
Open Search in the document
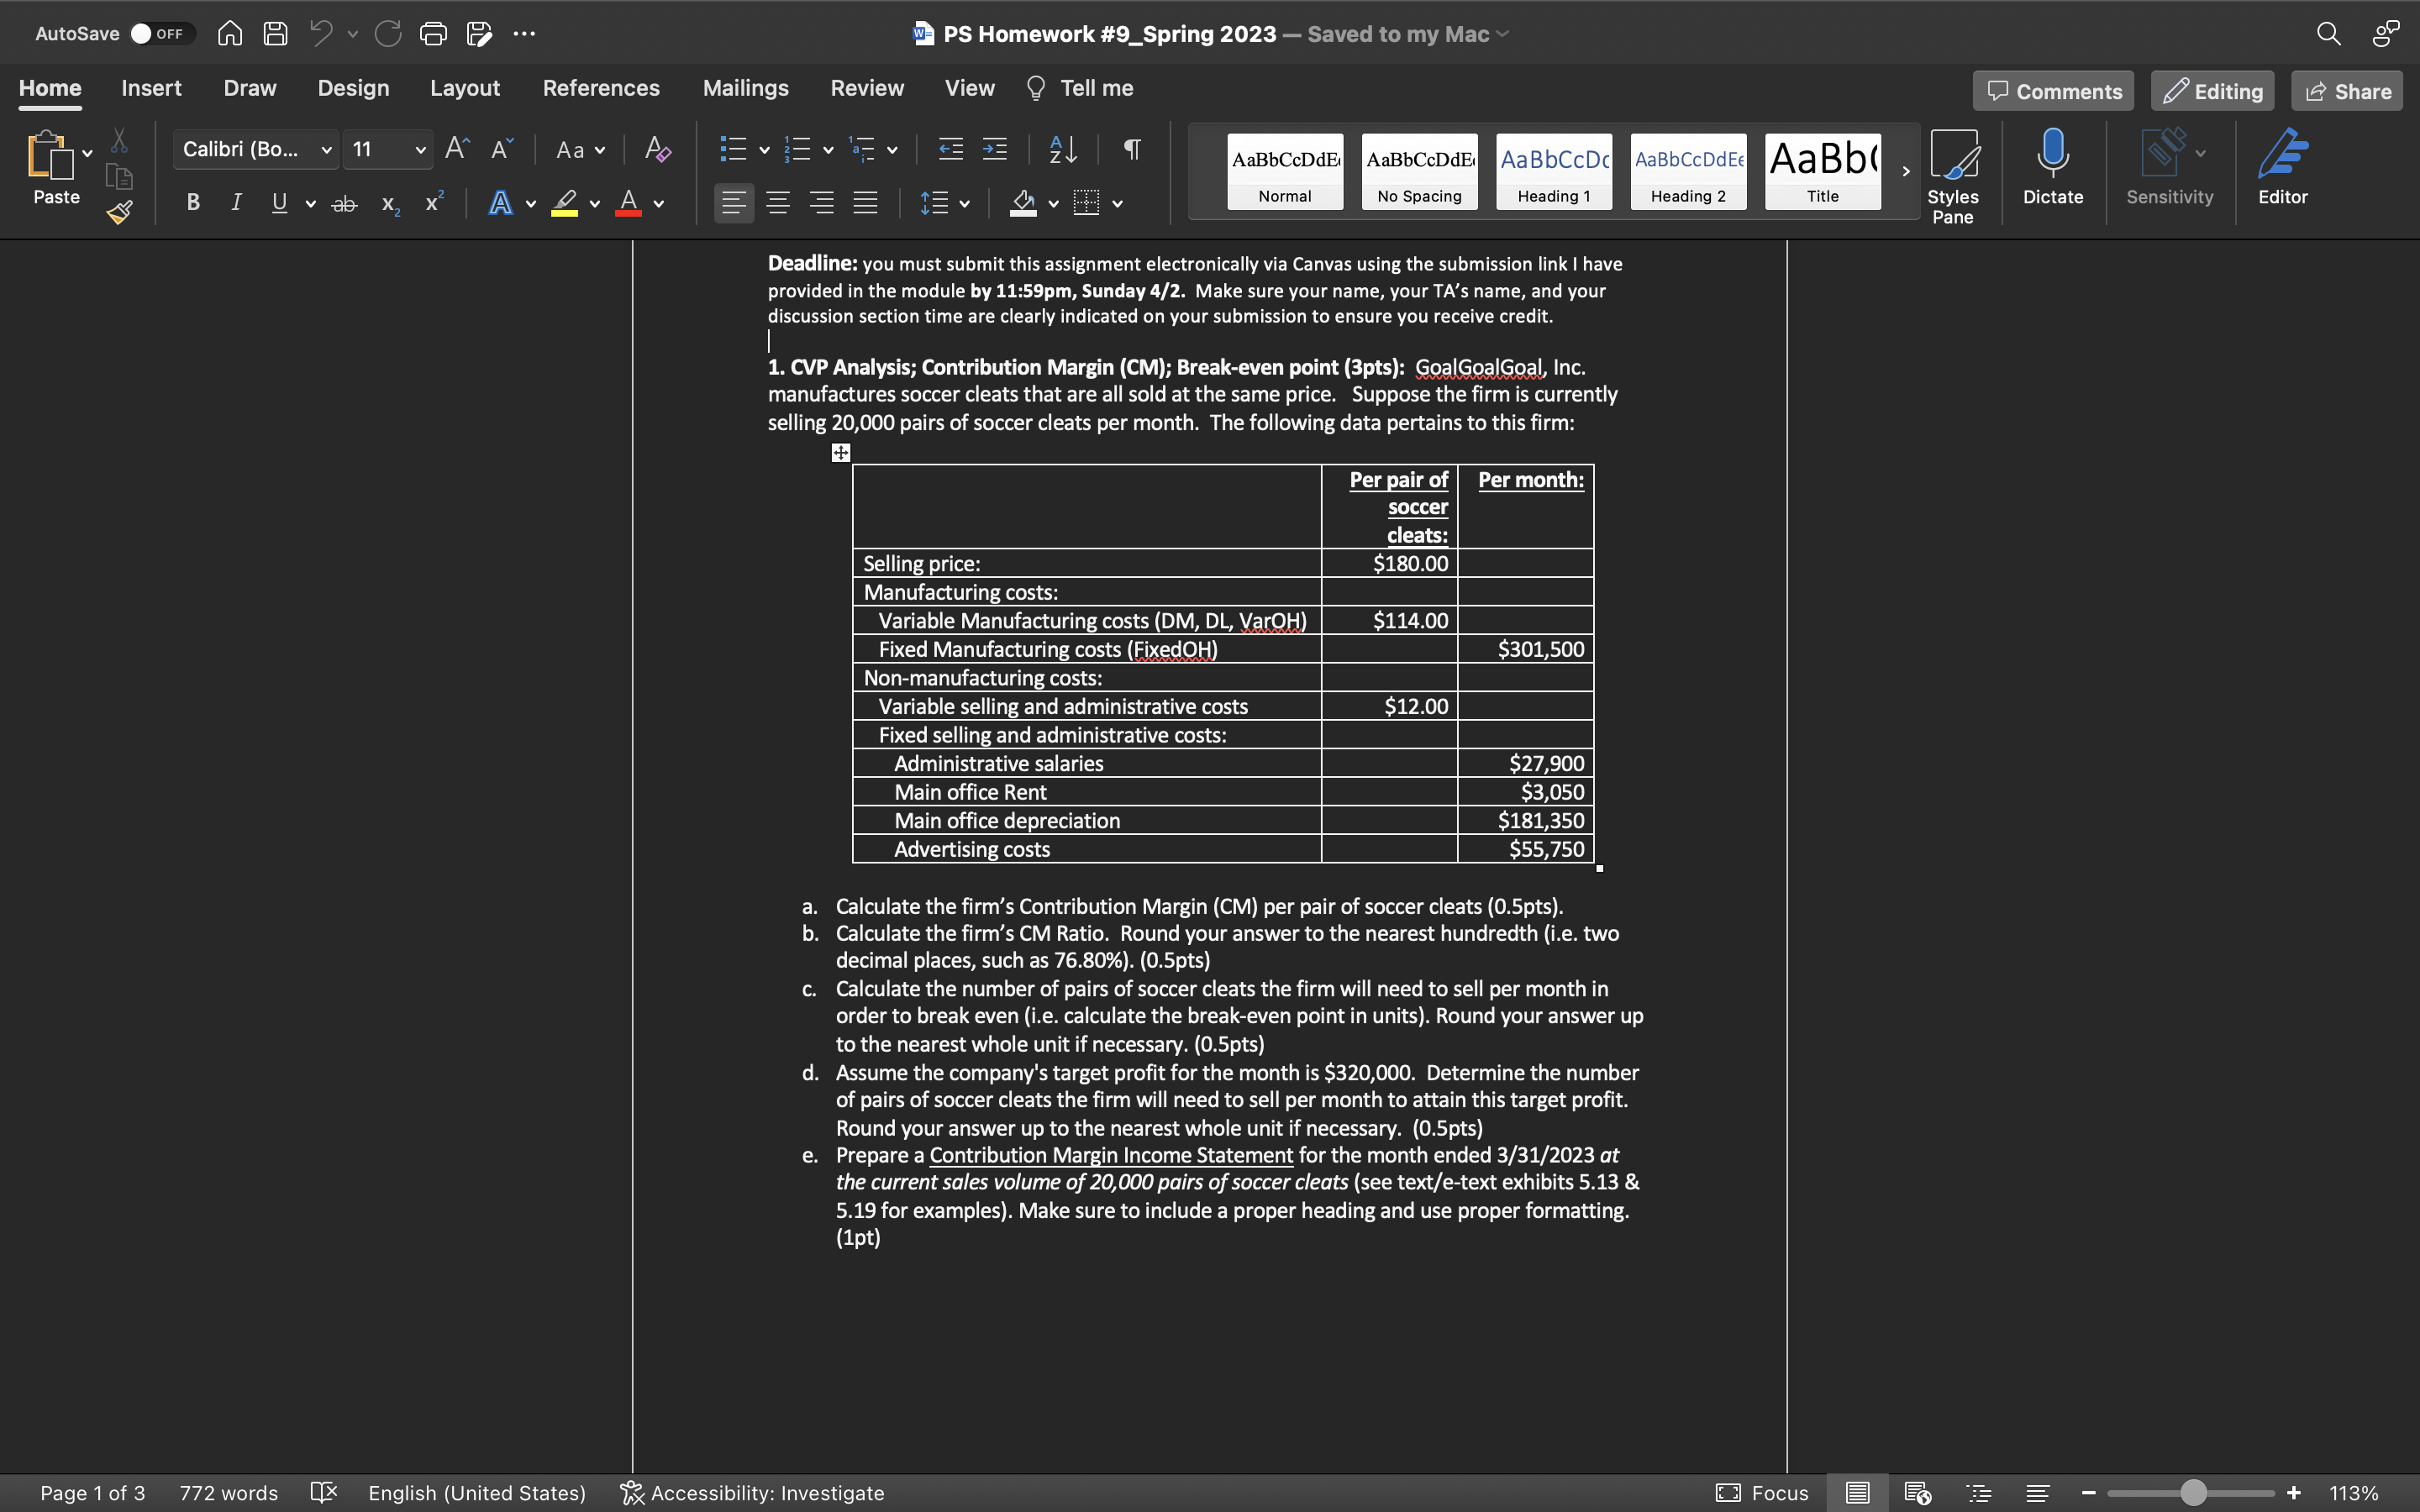click(x=2328, y=33)
